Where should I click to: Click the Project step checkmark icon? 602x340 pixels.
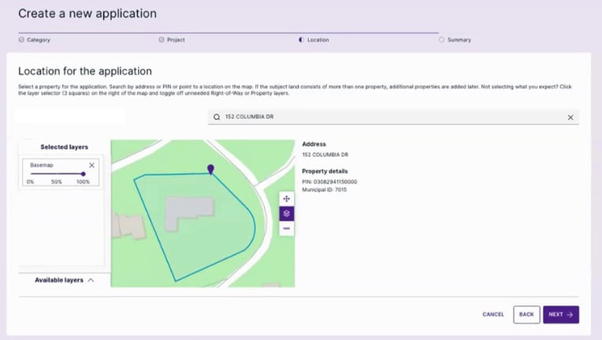[162, 39]
